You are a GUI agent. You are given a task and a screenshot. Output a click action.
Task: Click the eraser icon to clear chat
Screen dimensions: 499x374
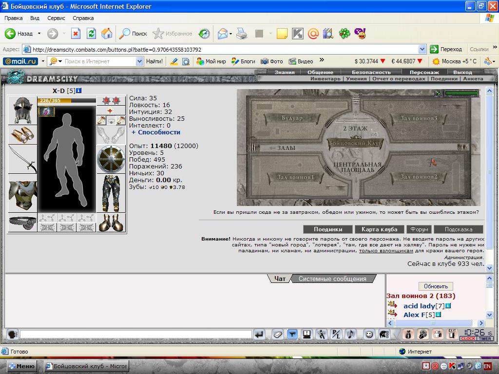[x=277, y=334]
